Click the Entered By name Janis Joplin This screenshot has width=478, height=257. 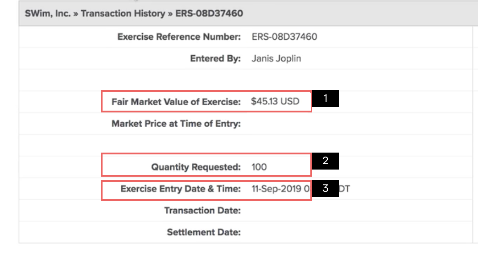coord(276,58)
